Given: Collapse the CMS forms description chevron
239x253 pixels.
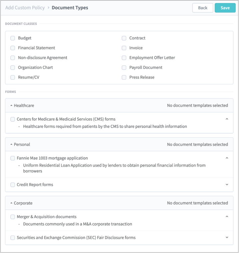Looking at the screenshot, I should [227, 119].
